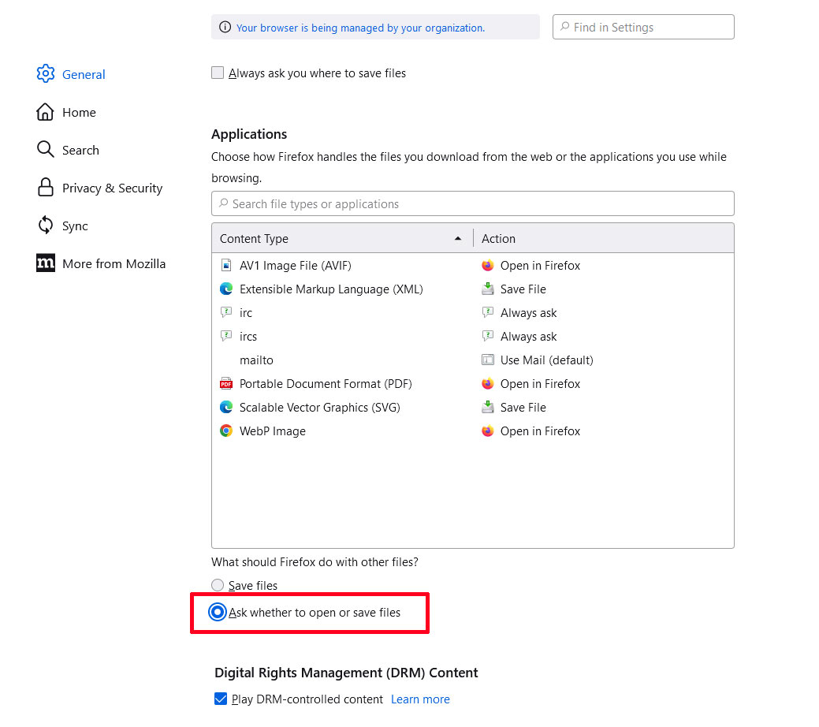Open Privacy & Security settings
Image resolution: width=819 pixels, height=727 pixels.
click(112, 188)
